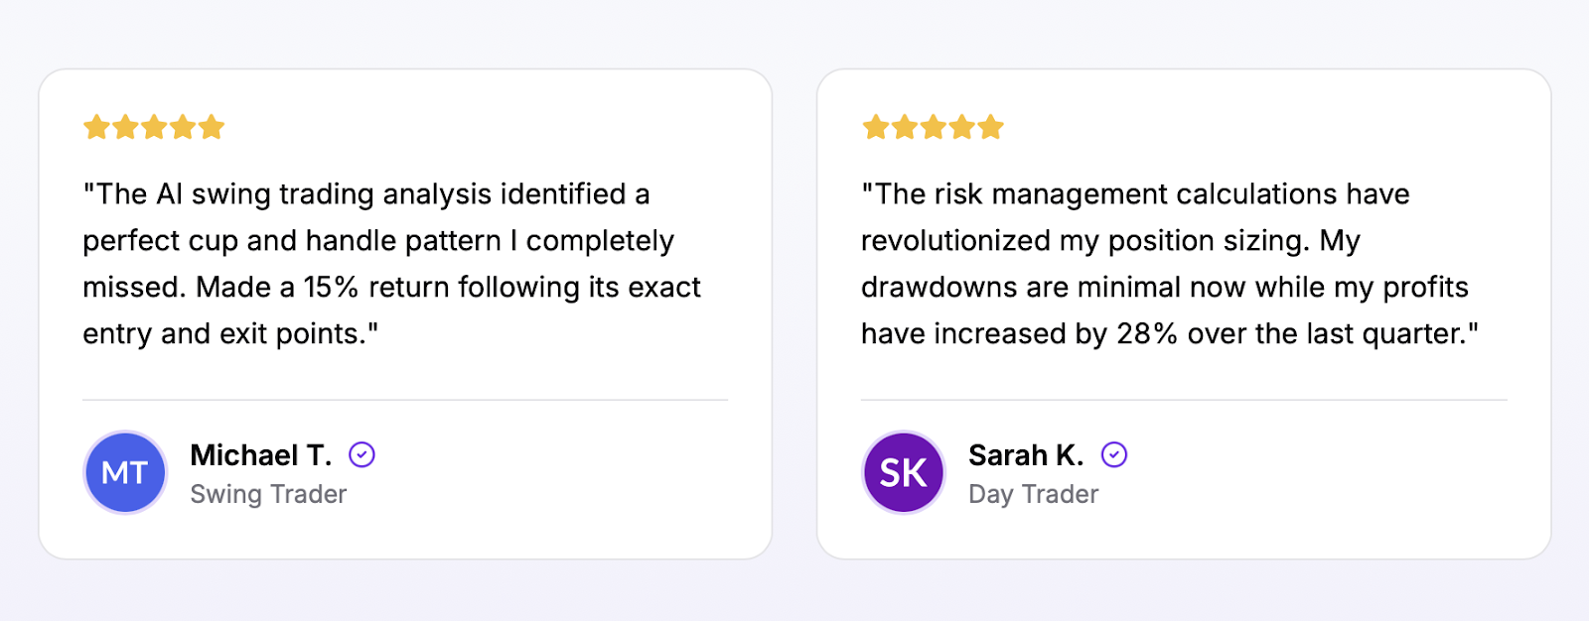The image size is (1589, 621).
Task: Click third star in Michael's rating
Action: 154,127
